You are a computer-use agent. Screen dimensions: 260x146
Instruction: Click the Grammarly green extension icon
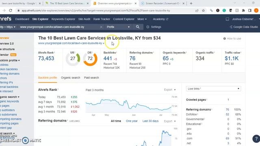coord(224,11)
